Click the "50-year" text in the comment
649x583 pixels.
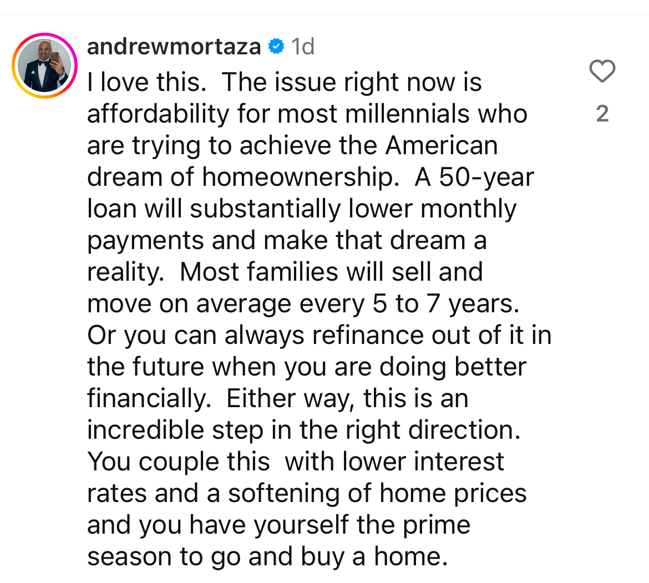click(487, 178)
